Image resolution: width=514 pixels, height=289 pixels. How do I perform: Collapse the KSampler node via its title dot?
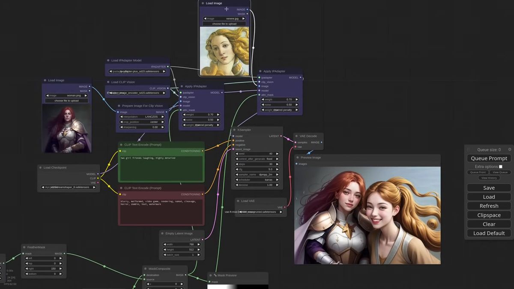coord(234,130)
